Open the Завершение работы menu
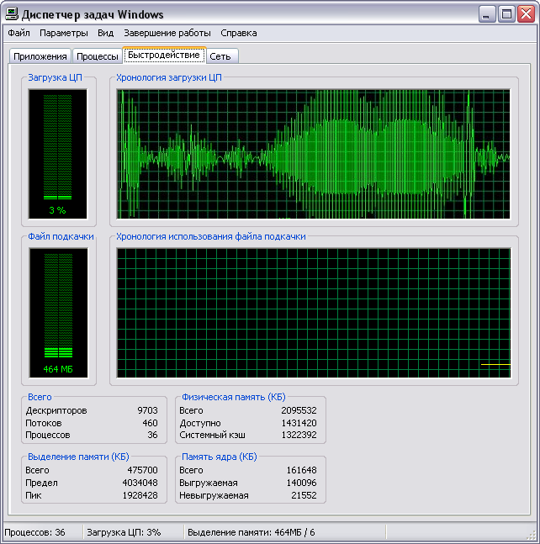The image size is (540, 544). pos(167,33)
